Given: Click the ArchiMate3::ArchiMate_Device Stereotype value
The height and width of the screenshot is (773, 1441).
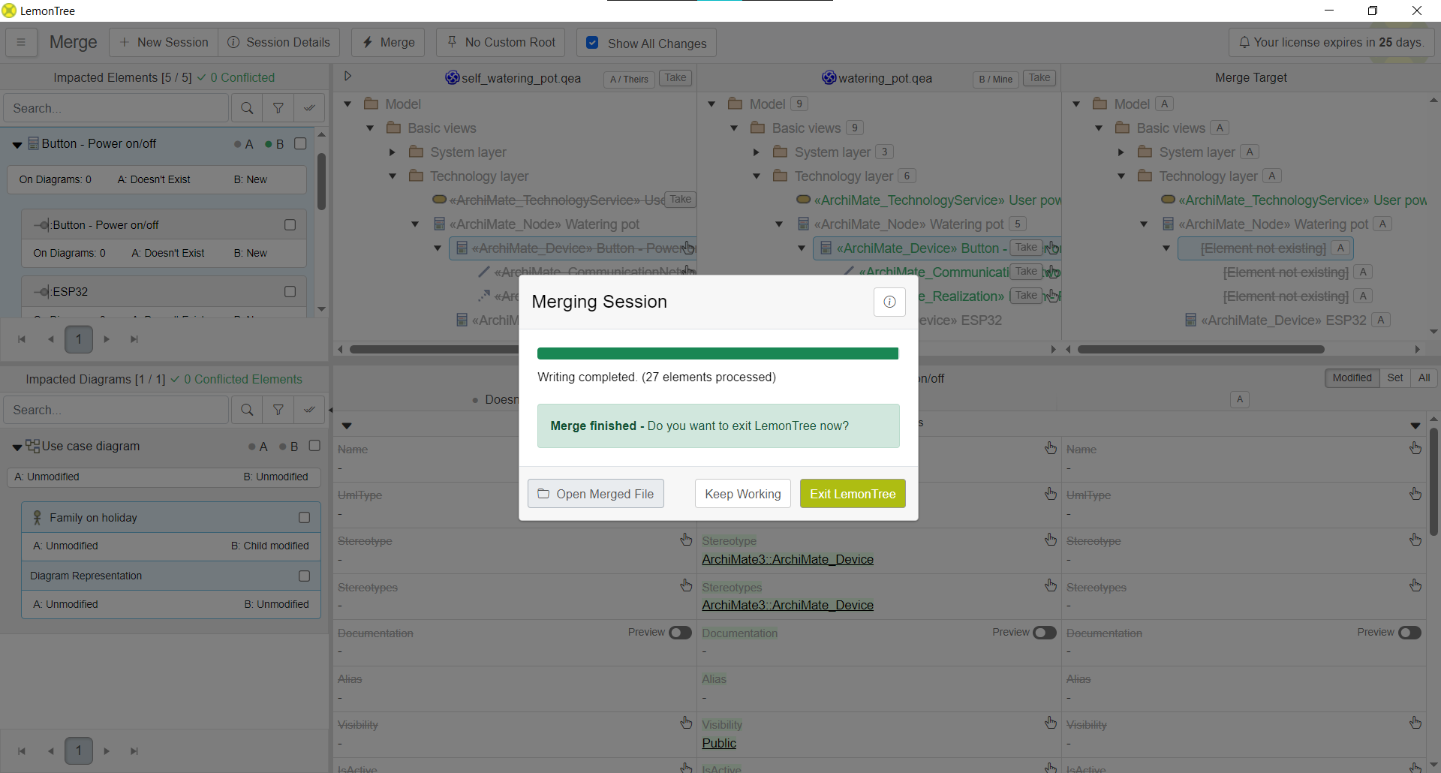Looking at the screenshot, I should click(x=787, y=559).
